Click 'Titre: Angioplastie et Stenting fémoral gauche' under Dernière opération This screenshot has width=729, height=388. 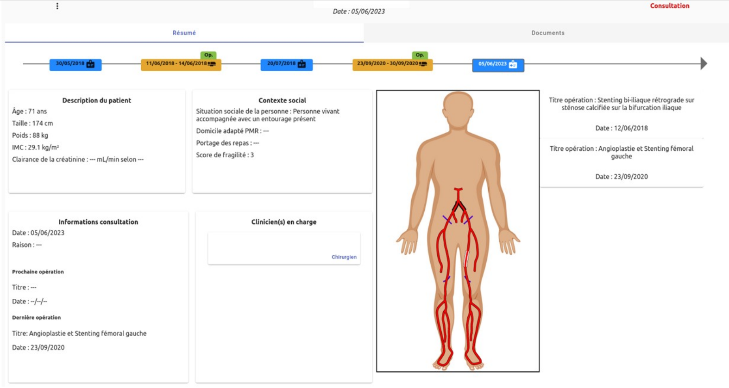[x=79, y=333]
